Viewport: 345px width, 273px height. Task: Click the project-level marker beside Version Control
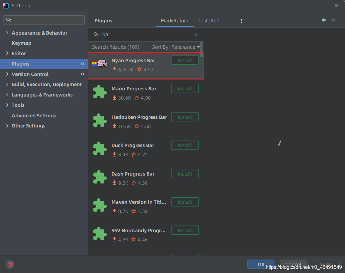point(82,74)
